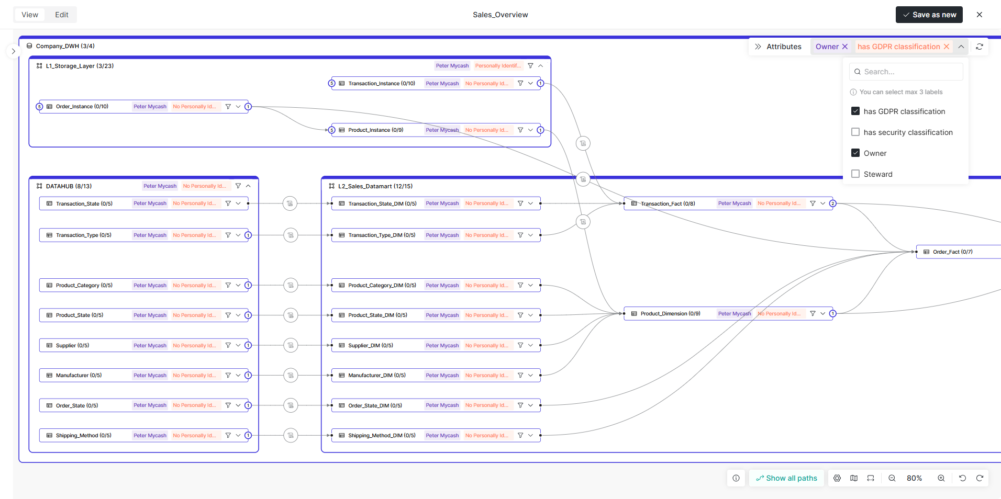Collapse the attributes label list with the chevron
Screen dimensions: 1001x499
(961, 47)
